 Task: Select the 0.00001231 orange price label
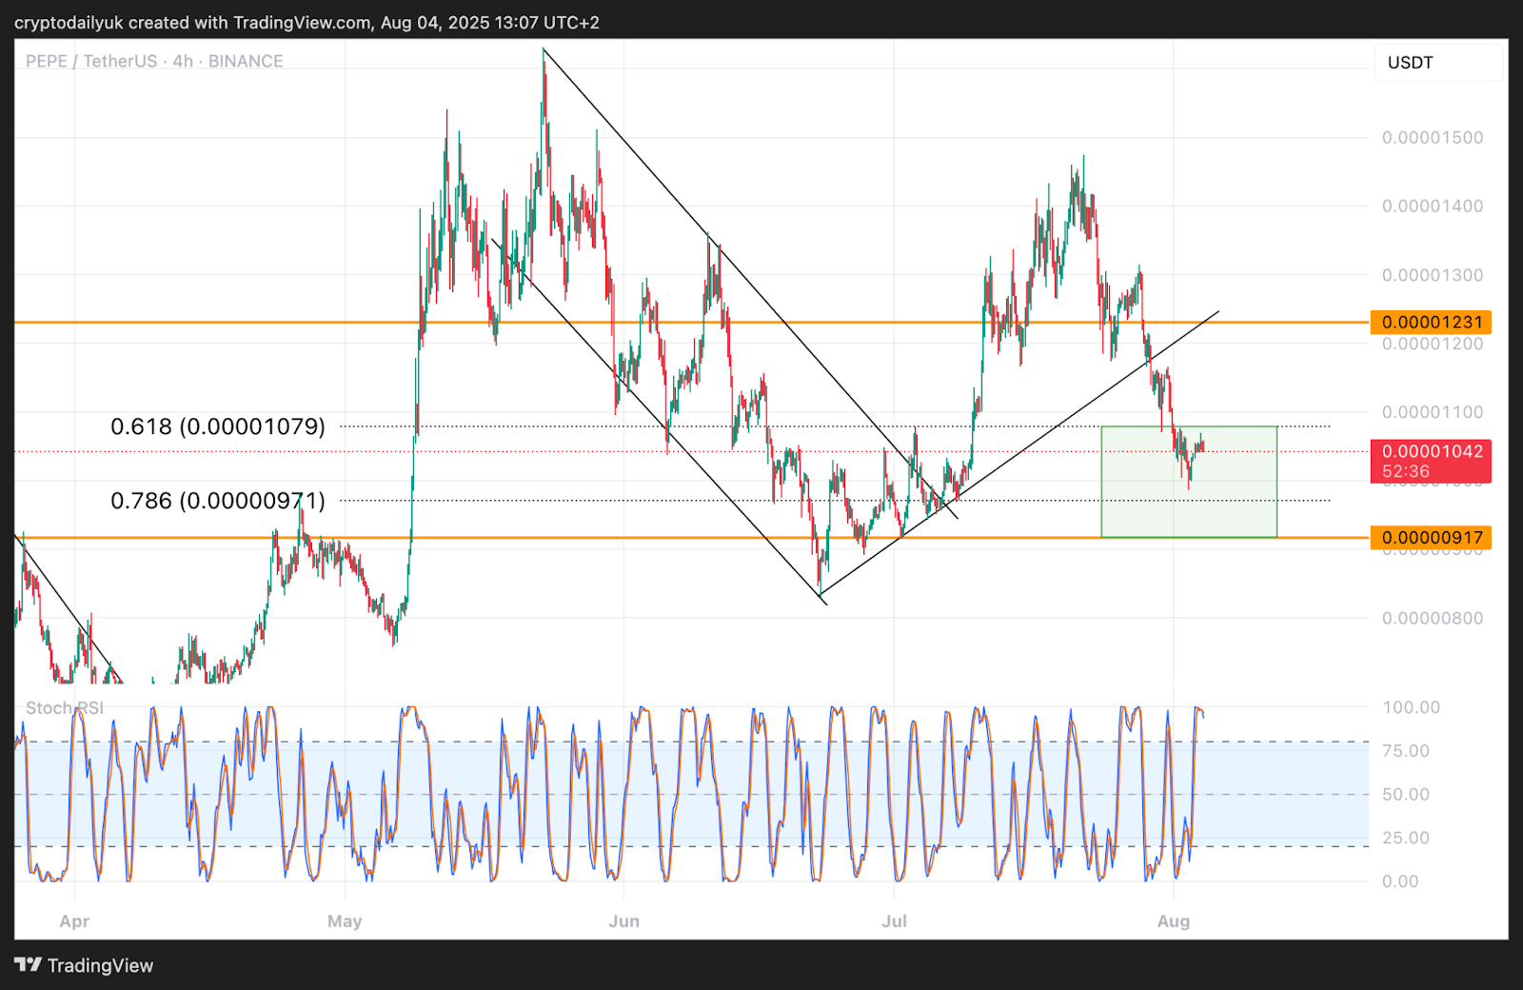1431,322
